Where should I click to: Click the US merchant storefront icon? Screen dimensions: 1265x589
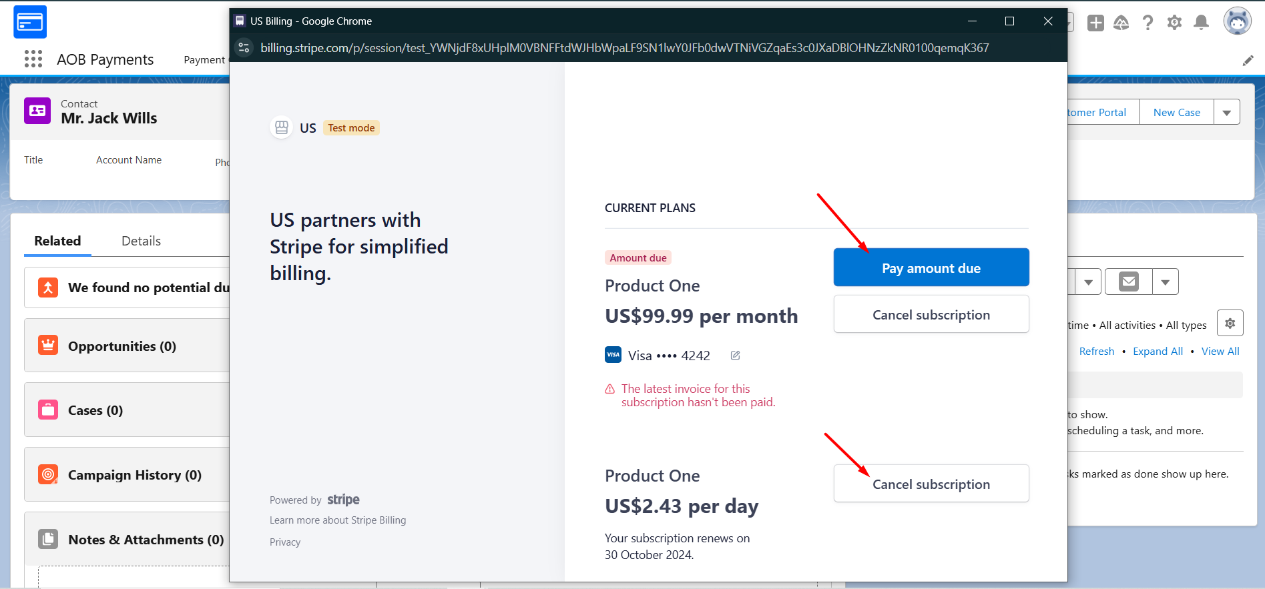pyautogui.click(x=282, y=127)
